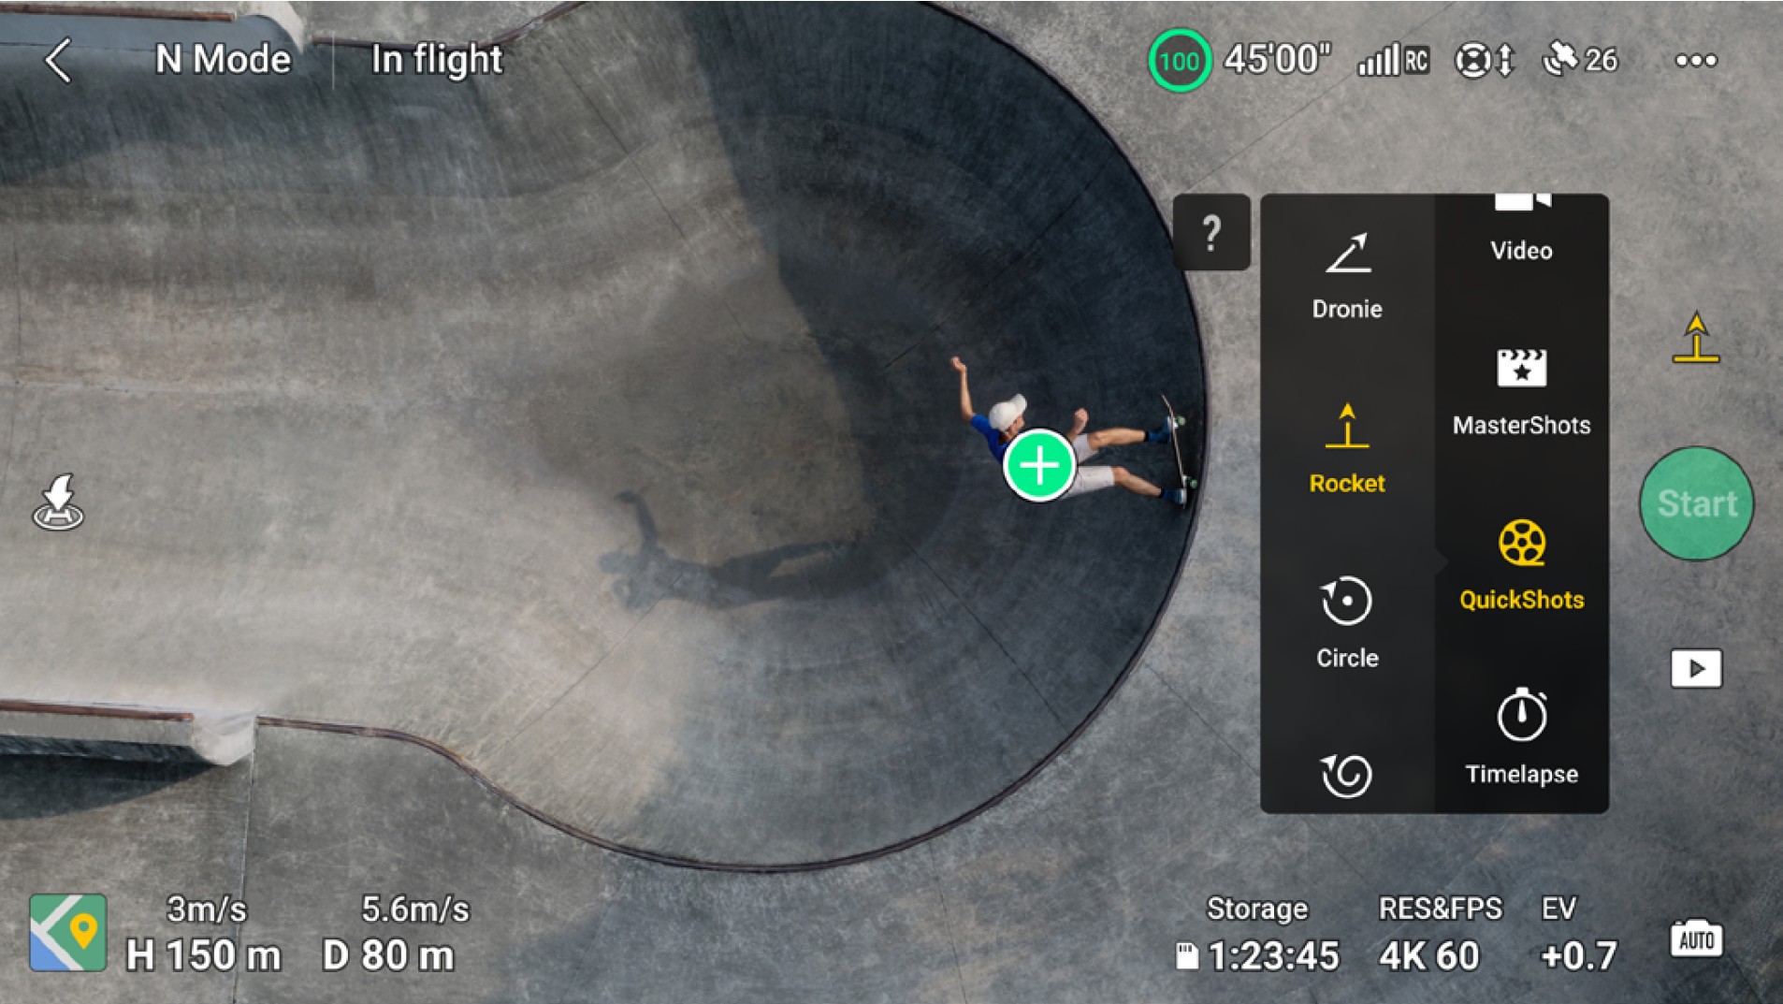The height and width of the screenshot is (1004, 1783).
Task: Tap the 3m/s vertical speed value
Action: point(206,909)
